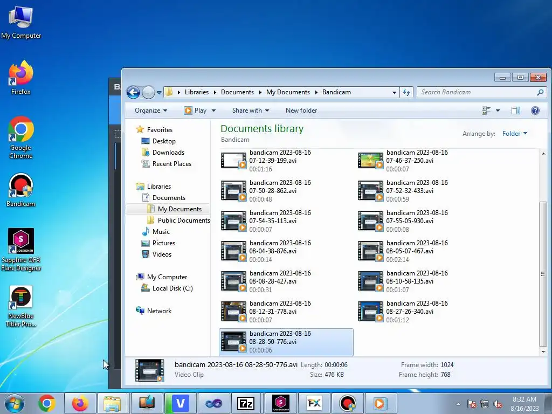Open address bar history dropdown arrow
The width and height of the screenshot is (552, 414).
(394, 92)
